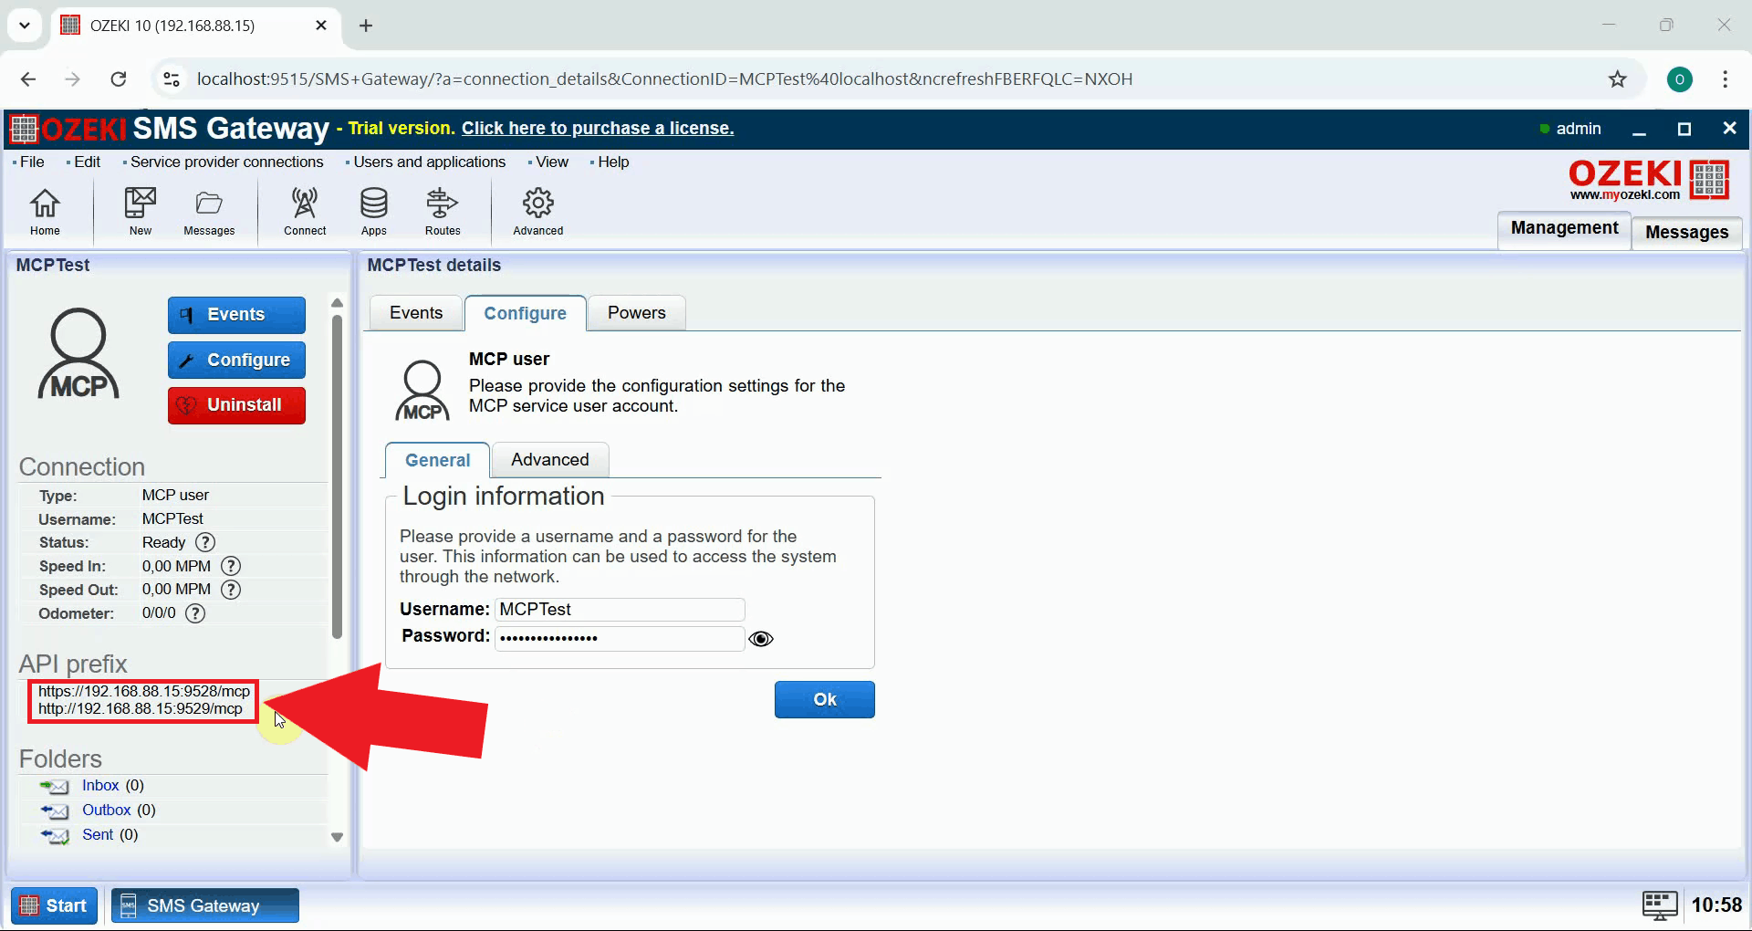This screenshot has width=1752, height=931.
Task: Switch to the Management tab
Action: click(x=1563, y=228)
